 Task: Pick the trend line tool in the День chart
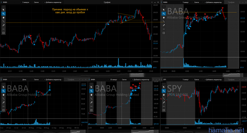pos(3,99)
